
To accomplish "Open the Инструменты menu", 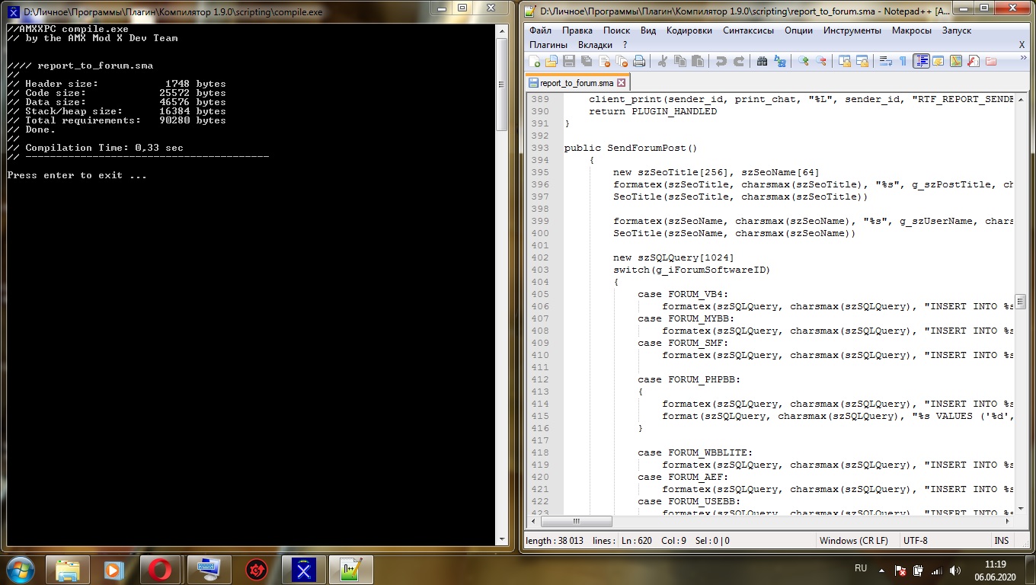I will pos(852,30).
